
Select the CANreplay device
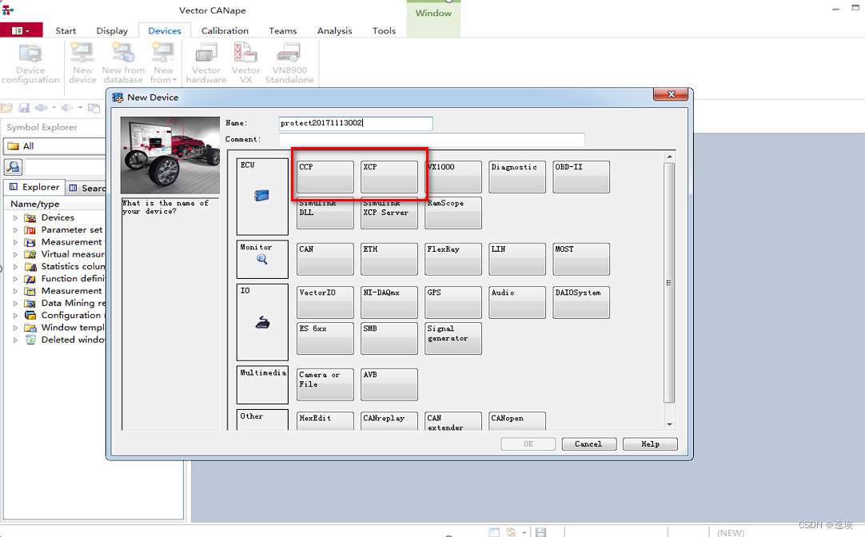point(389,420)
